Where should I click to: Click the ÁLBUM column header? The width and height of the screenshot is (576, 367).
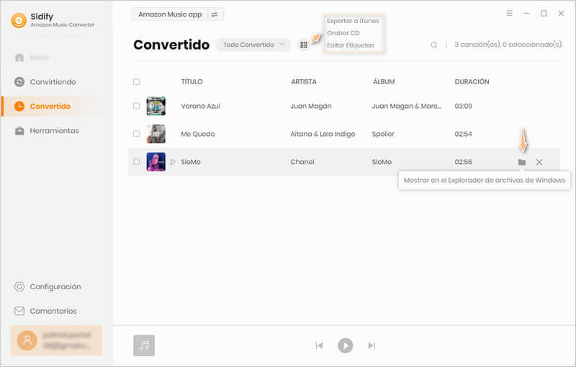click(384, 82)
